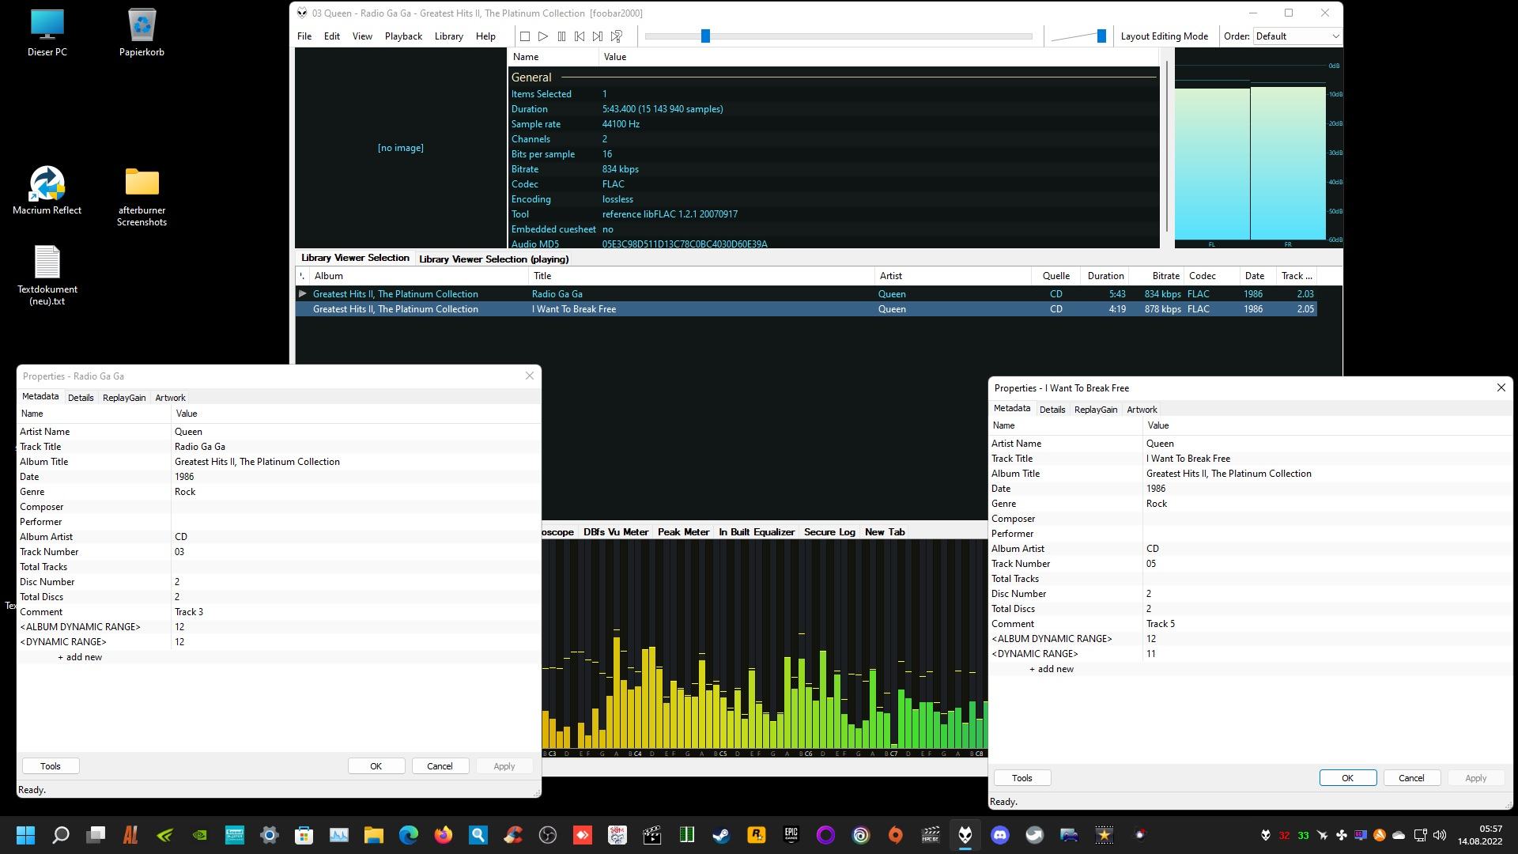Open the Library menu

[x=448, y=36]
